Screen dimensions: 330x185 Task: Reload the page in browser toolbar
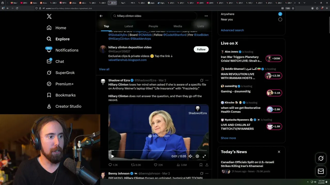(17, 8)
